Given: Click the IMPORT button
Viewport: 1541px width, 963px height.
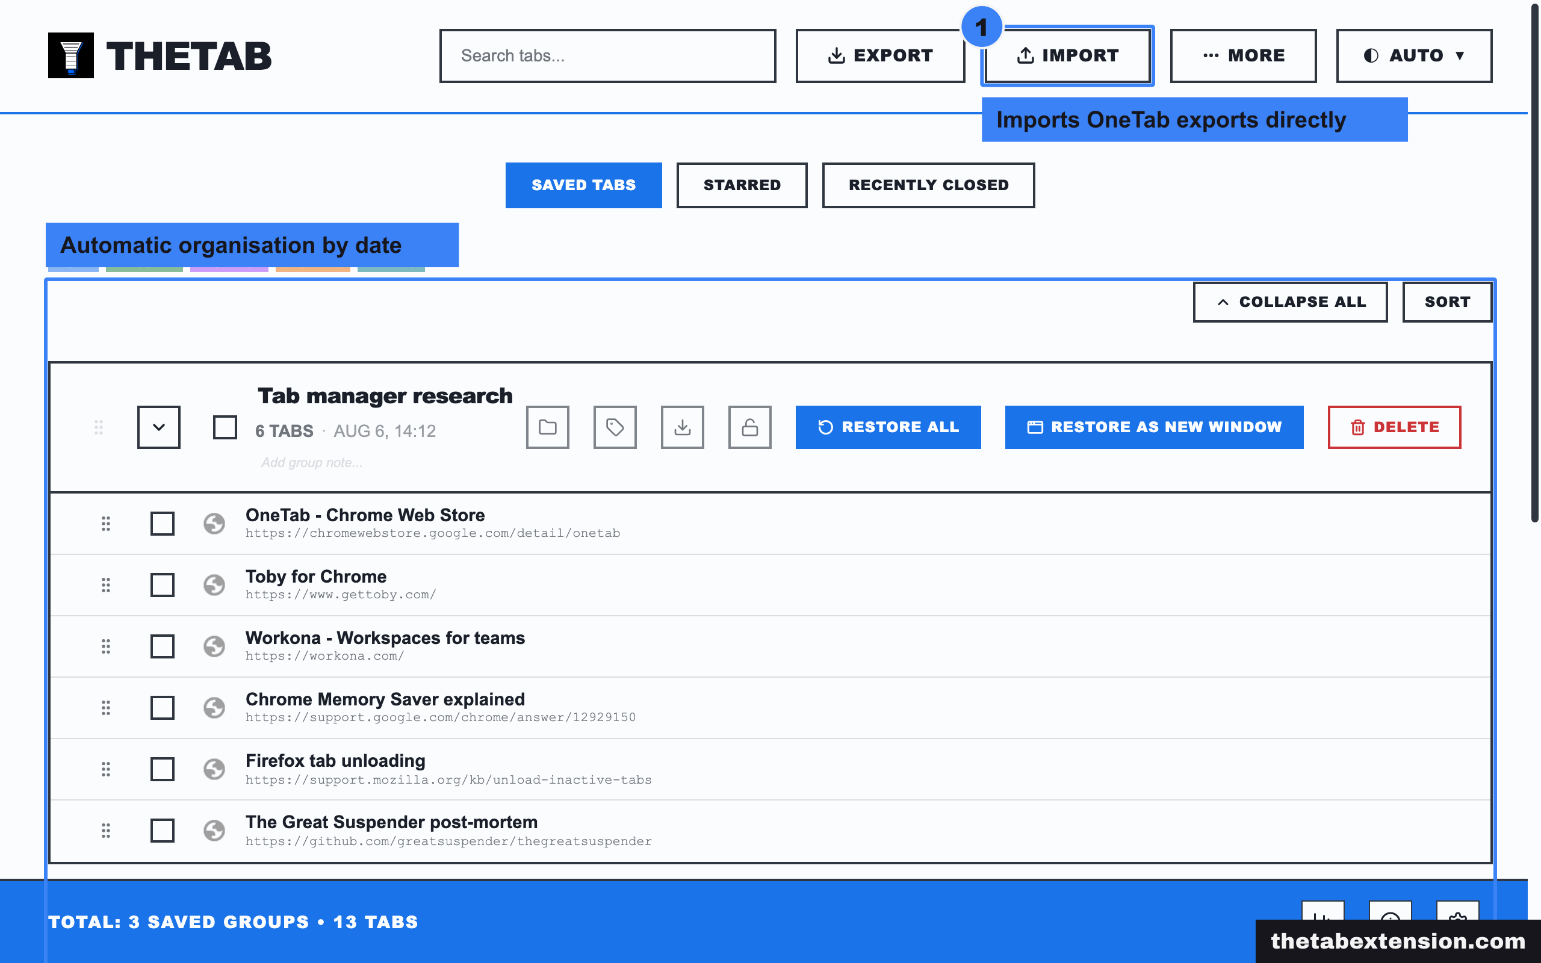Looking at the screenshot, I should (x=1067, y=55).
